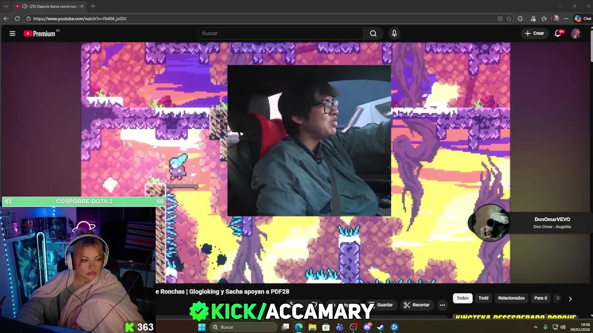The height and width of the screenshot is (333, 593).
Task: Open the volume speaker tray icon
Action: (x=563, y=327)
